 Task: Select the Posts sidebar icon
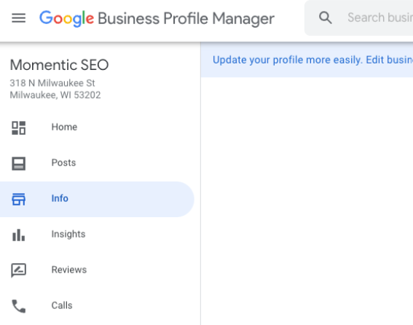pos(18,163)
